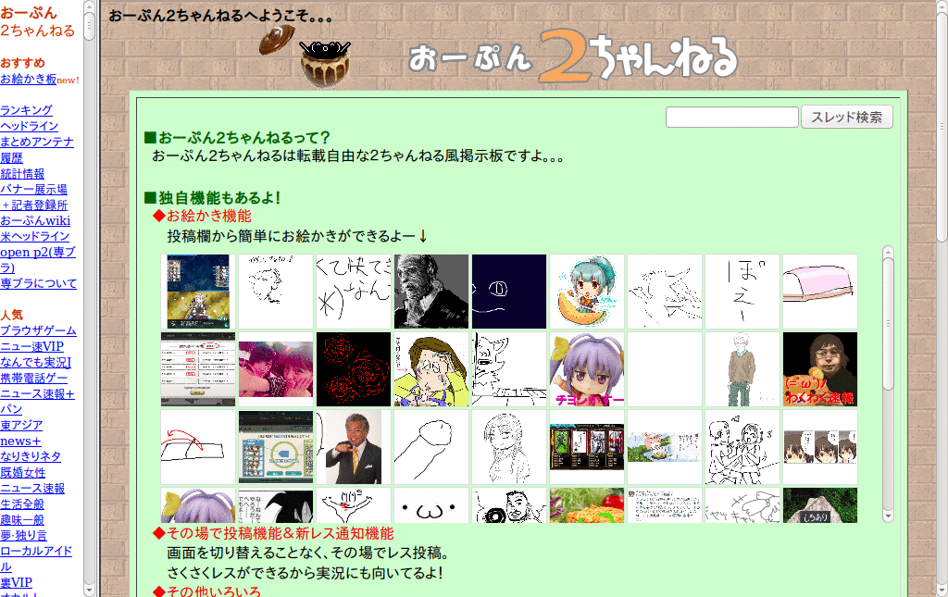Open the ＋記者登録所 link

pyautogui.click(x=34, y=205)
